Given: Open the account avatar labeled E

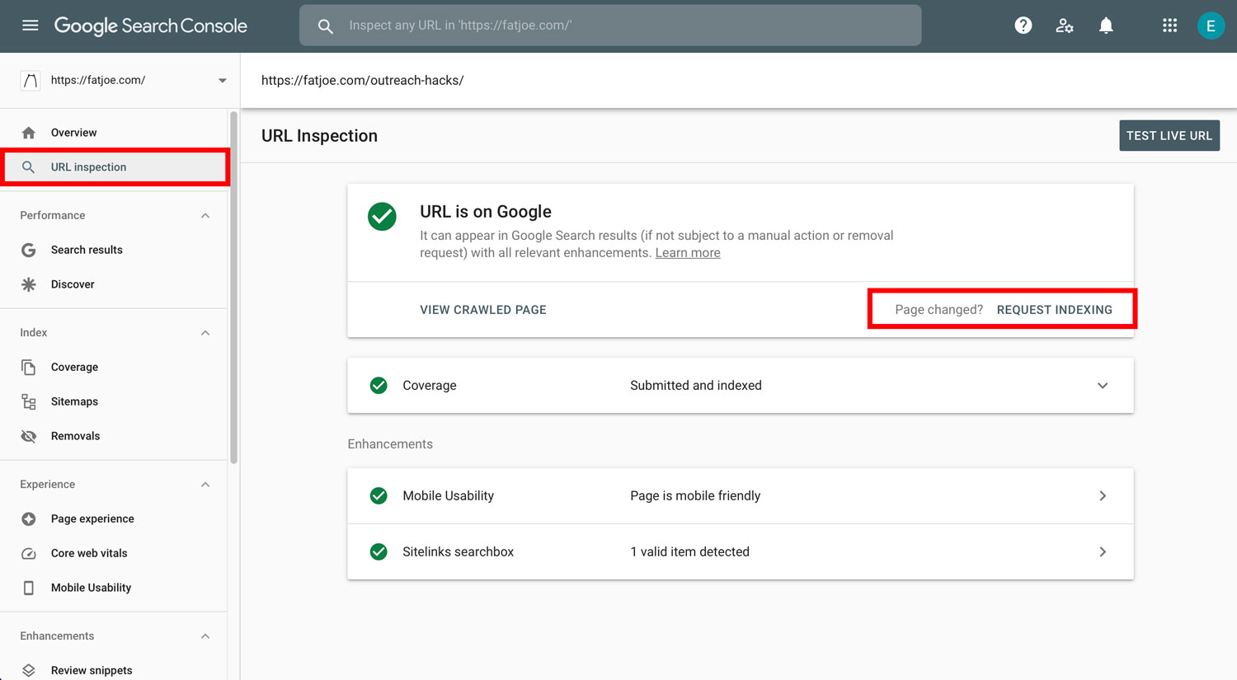Looking at the screenshot, I should point(1211,26).
